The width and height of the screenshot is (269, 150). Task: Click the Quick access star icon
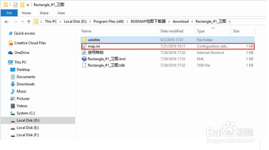(x=11, y=34)
